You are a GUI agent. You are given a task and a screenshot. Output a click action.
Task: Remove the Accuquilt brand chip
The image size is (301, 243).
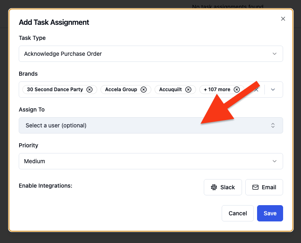188,90
